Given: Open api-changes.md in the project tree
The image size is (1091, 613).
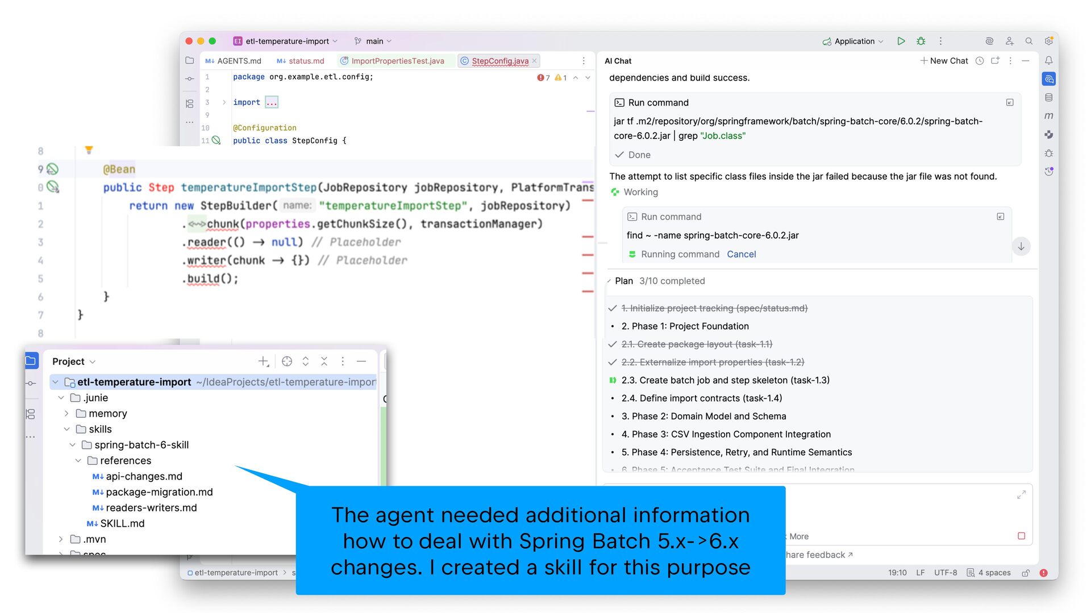Looking at the screenshot, I should 144,476.
